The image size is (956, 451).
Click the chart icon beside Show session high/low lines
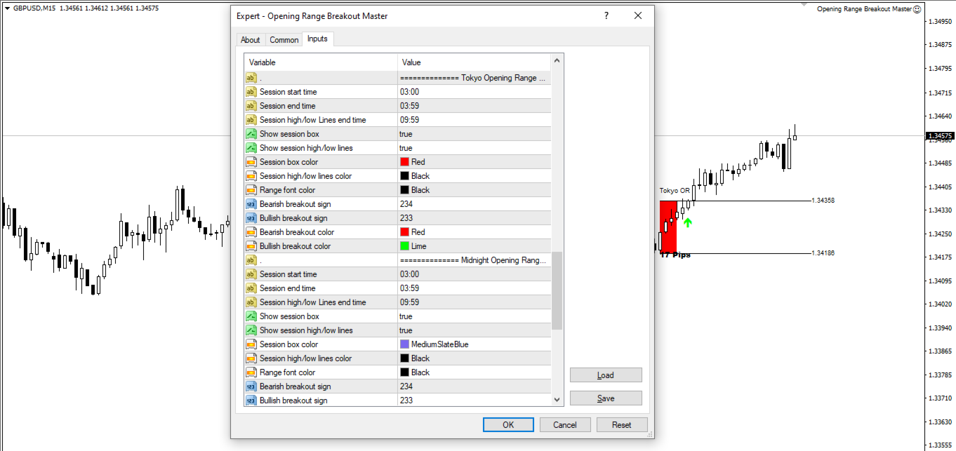tap(251, 148)
